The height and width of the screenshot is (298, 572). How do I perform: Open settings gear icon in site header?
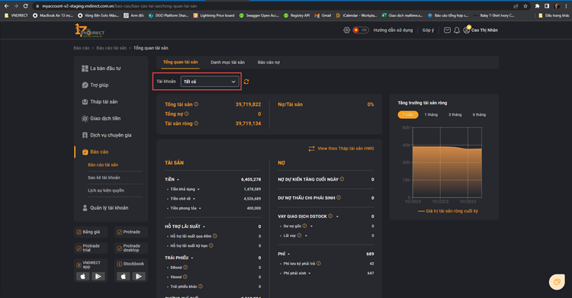(346, 30)
